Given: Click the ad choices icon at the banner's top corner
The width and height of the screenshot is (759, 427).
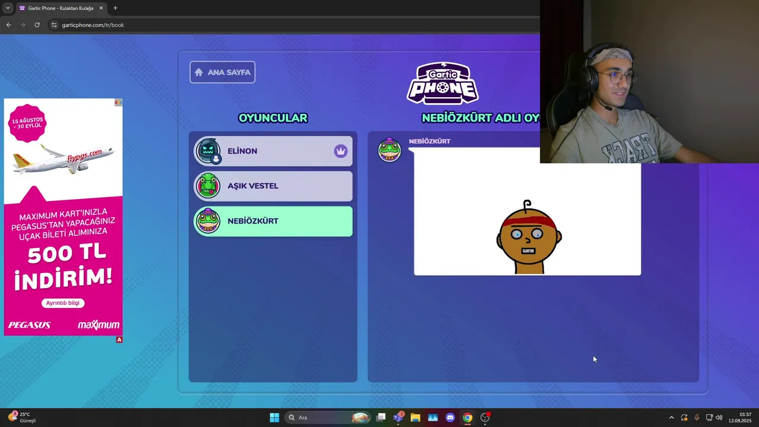Looking at the screenshot, I should pos(118,102).
